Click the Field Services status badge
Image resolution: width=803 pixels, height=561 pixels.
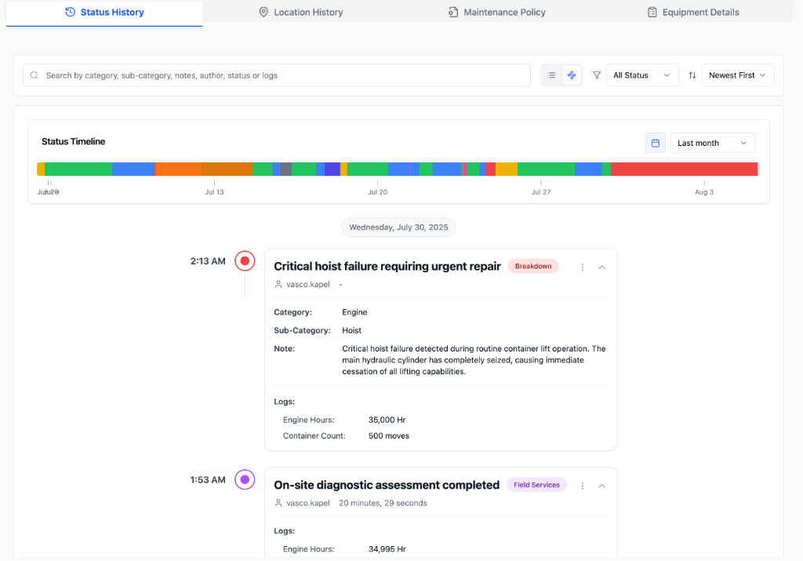click(x=536, y=485)
